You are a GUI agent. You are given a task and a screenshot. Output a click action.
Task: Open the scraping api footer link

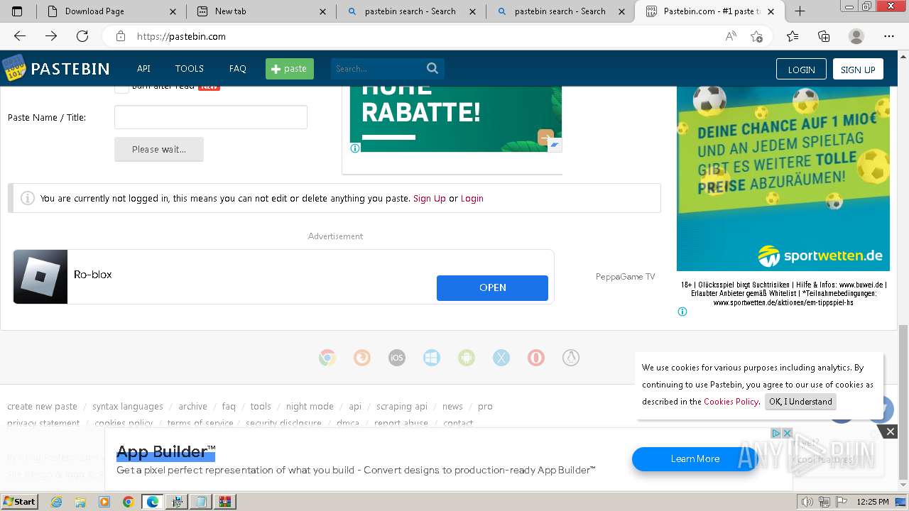(x=402, y=407)
